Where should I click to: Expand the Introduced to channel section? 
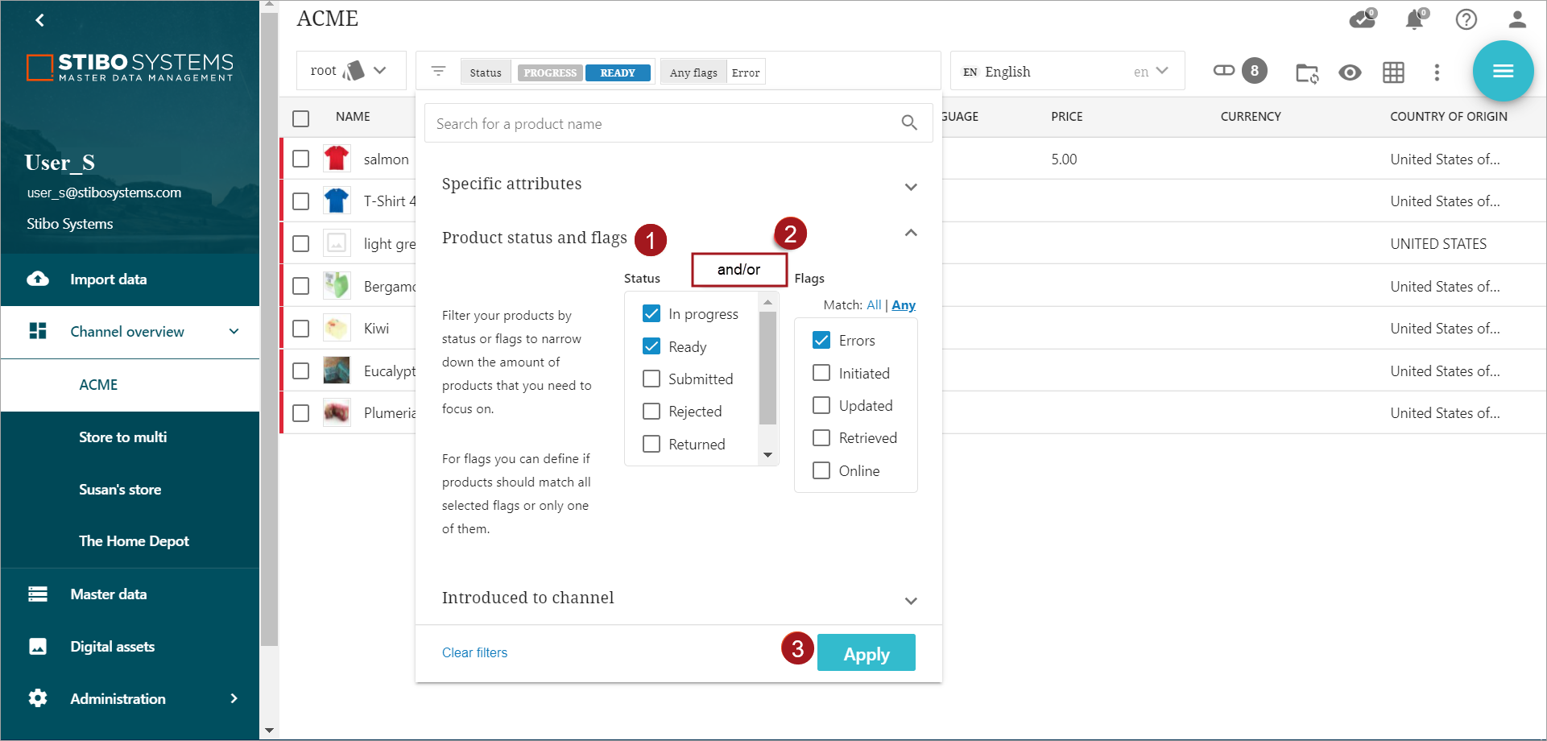(911, 601)
